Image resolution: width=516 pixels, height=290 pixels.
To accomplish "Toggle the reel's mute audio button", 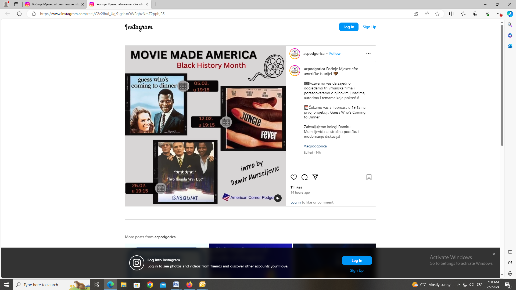I will tap(278, 198).
